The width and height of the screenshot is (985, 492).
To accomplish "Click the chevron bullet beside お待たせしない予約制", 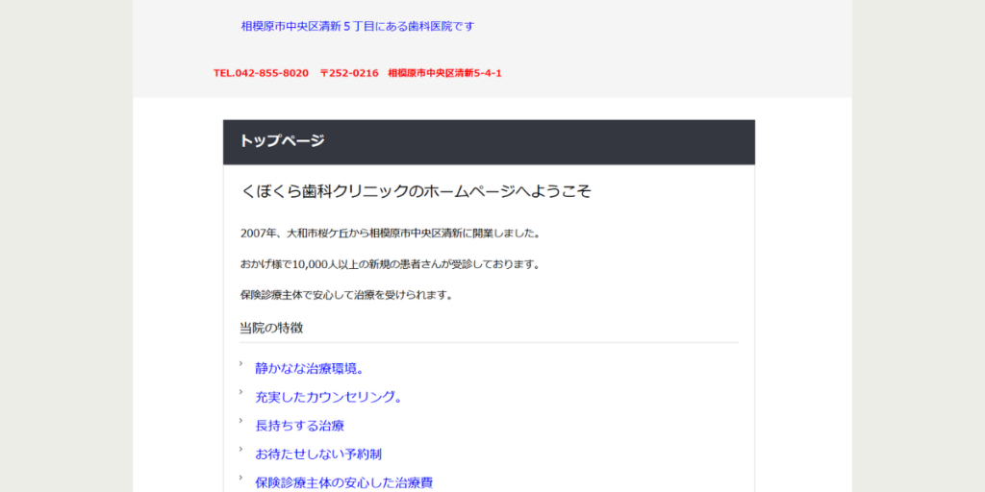I will pos(241,449).
